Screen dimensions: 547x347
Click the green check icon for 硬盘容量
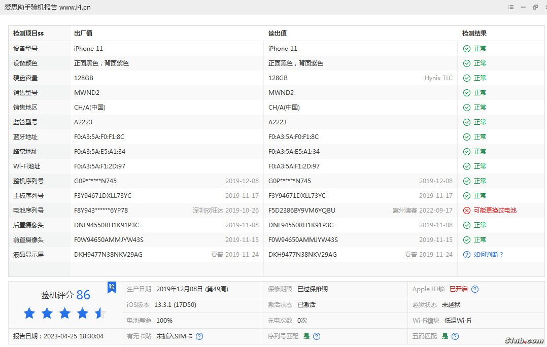(467, 78)
